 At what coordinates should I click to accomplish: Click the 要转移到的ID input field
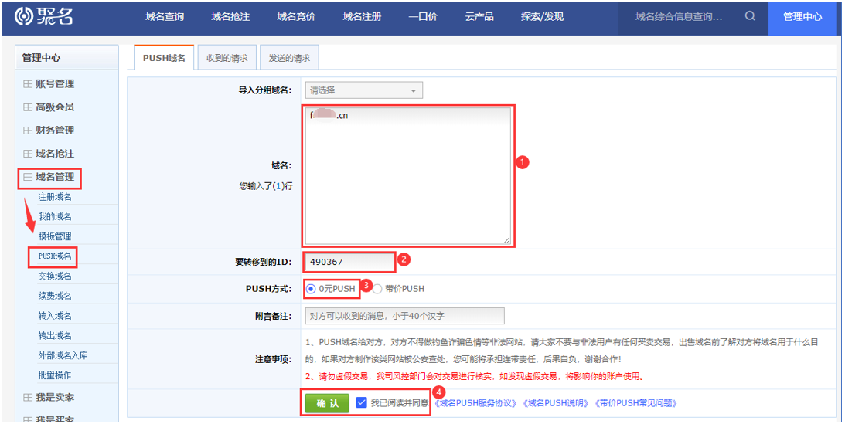(x=349, y=262)
